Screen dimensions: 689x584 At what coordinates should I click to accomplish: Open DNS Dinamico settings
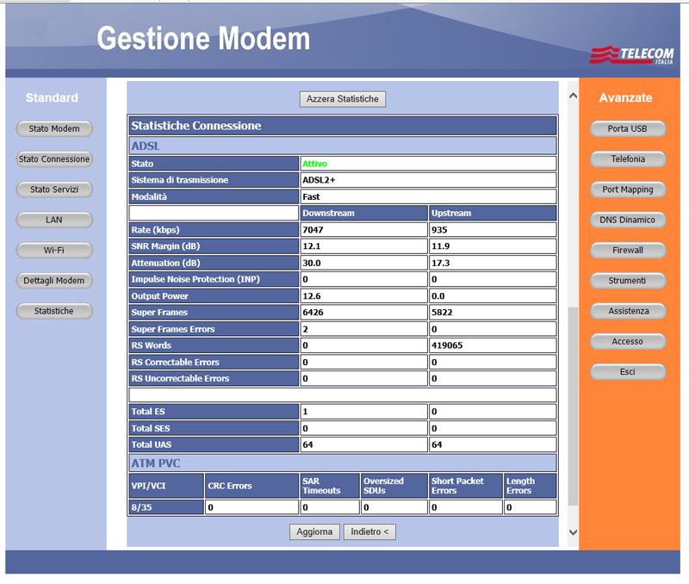point(627,220)
